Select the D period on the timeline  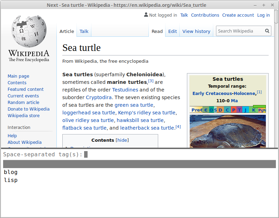point(220,110)
